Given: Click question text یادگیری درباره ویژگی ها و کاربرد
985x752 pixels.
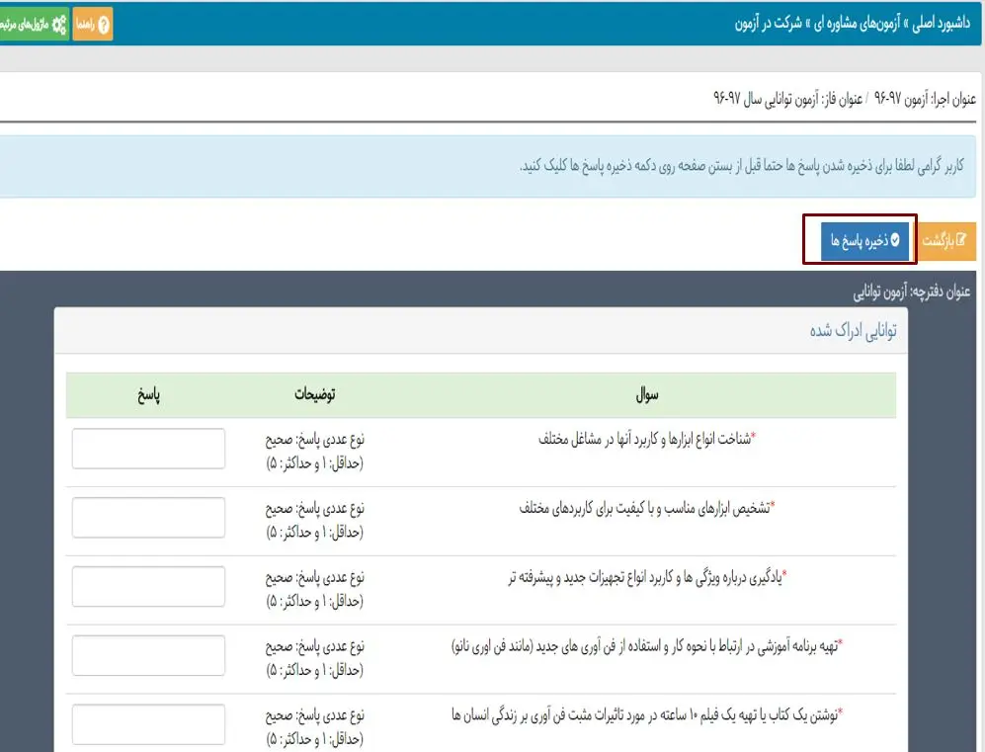Looking at the screenshot, I should pyautogui.click(x=647, y=577).
